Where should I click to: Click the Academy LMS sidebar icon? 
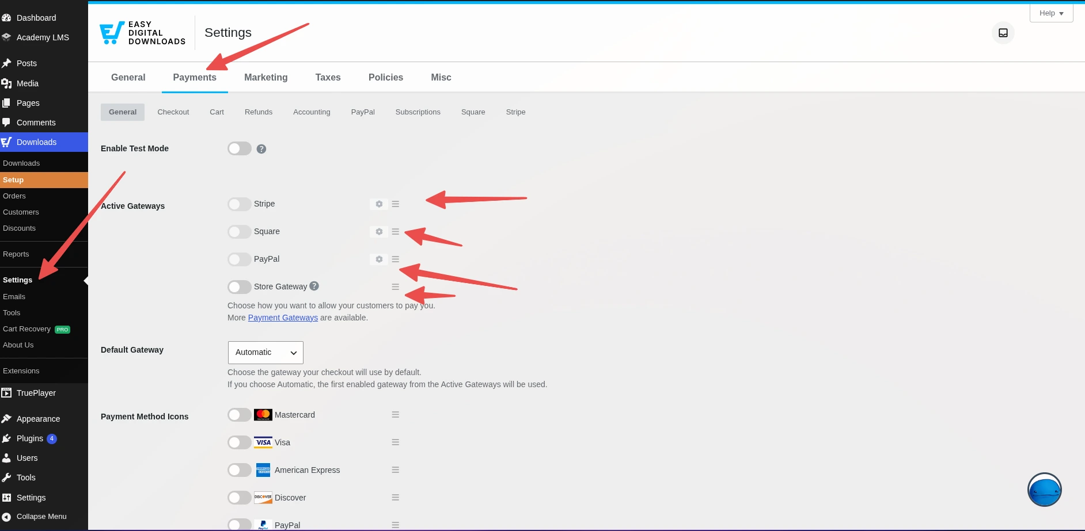pyautogui.click(x=6, y=37)
